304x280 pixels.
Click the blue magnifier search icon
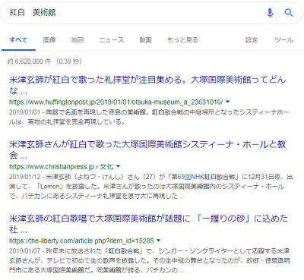289,13
